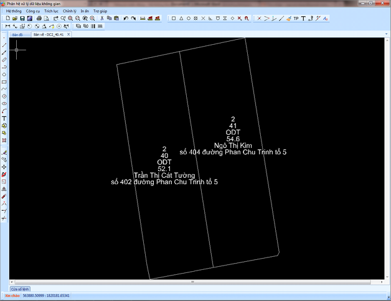Click the Cửa sổ lệnh button
Image resolution: width=391 pixels, height=301 pixels.
click(x=20, y=289)
